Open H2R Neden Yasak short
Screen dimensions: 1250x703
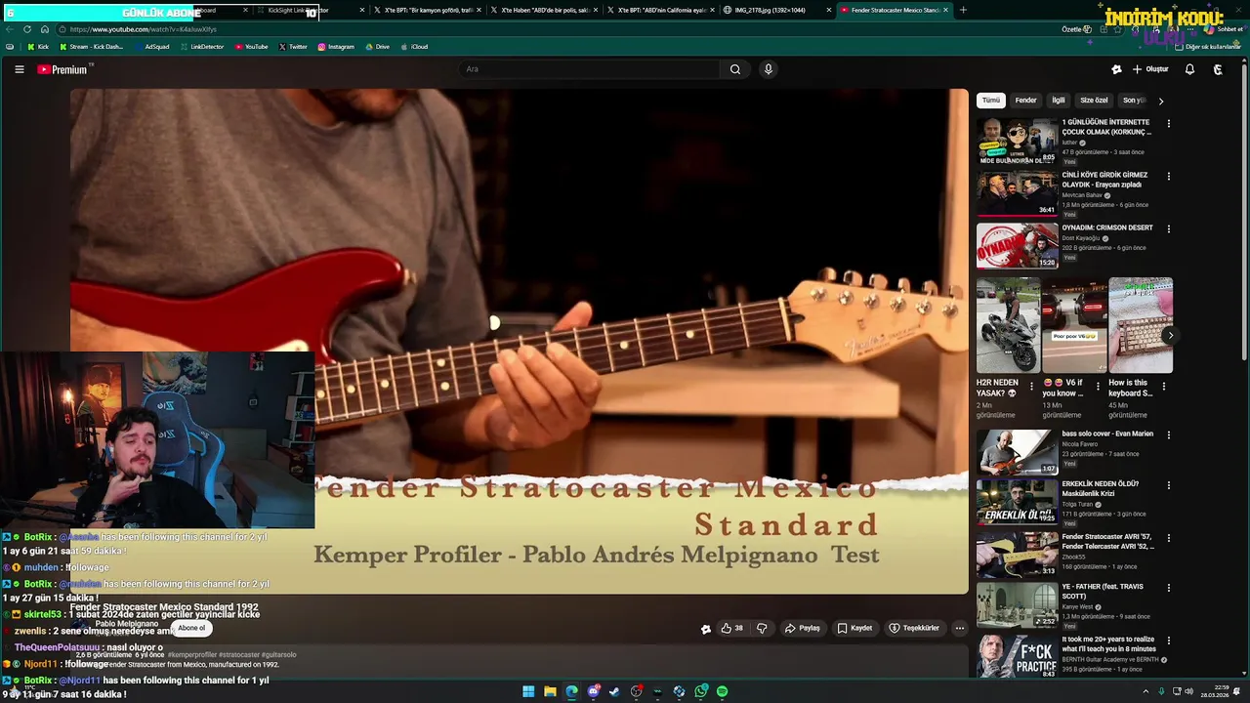tap(1008, 325)
